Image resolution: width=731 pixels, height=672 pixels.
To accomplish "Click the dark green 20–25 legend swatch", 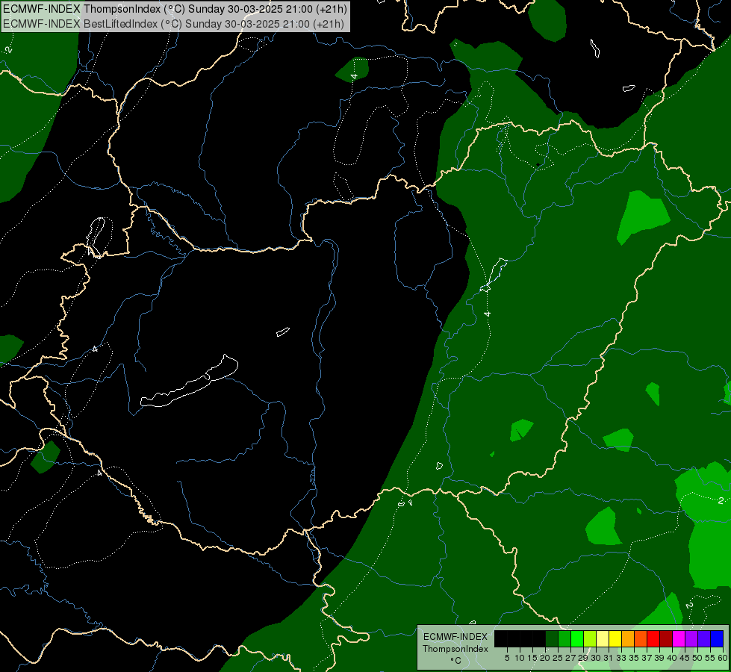I will click(x=552, y=638).
